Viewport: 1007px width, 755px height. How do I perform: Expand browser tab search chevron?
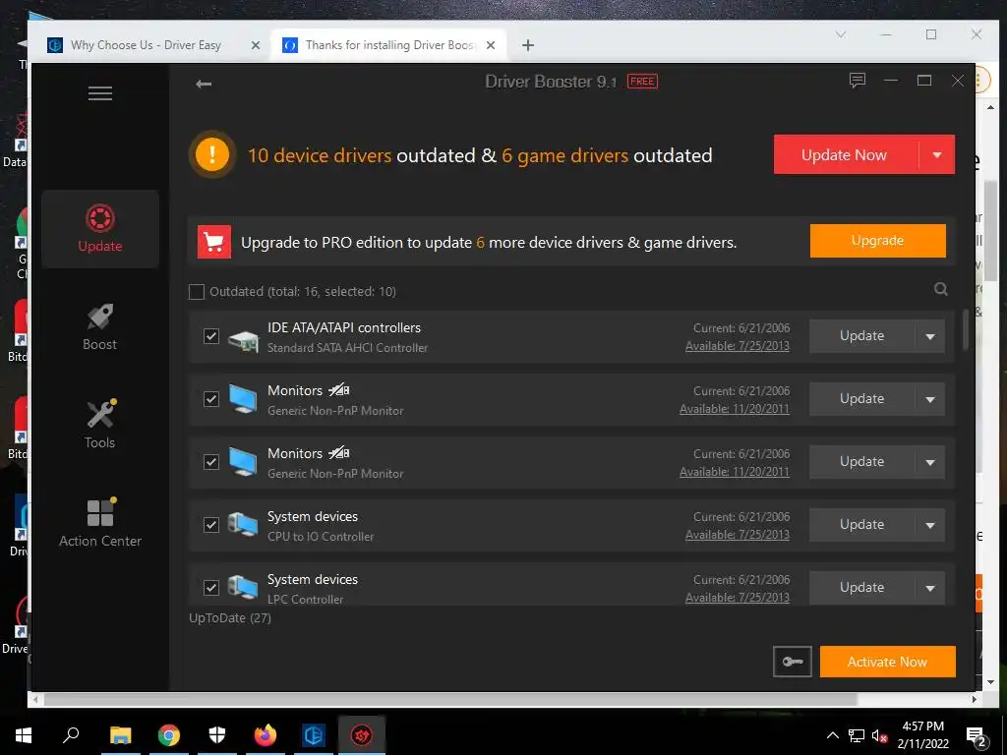point(841,34)
